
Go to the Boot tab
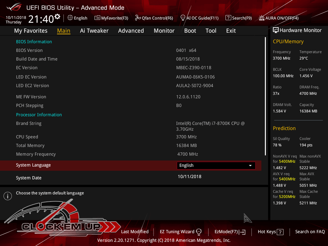190,31
